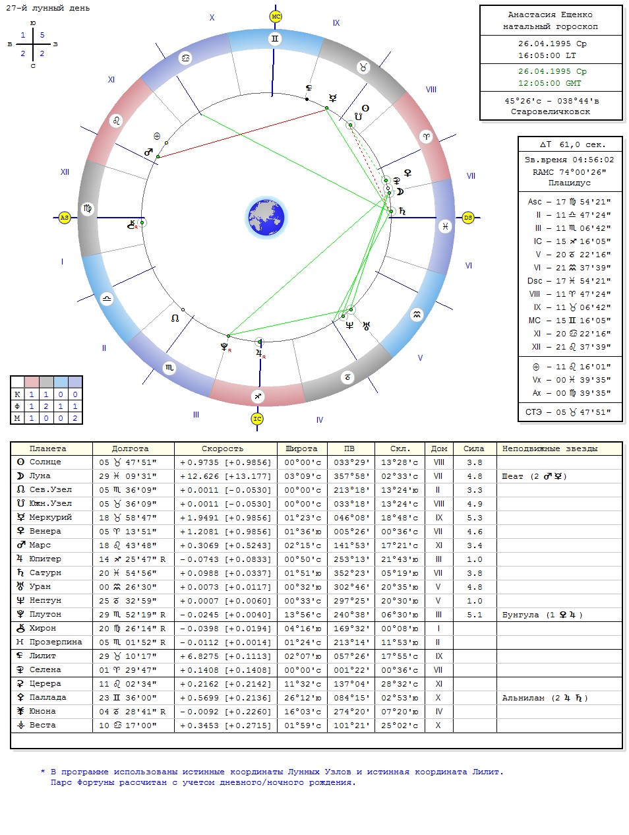Click the ΔT 61,0 сек. value
Screen dimensions: 629x835
click(572, 144)
